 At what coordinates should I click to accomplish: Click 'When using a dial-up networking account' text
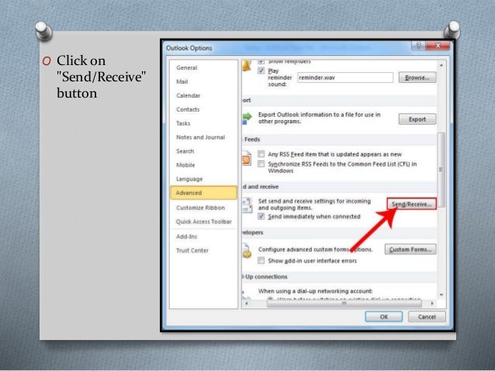315,291
